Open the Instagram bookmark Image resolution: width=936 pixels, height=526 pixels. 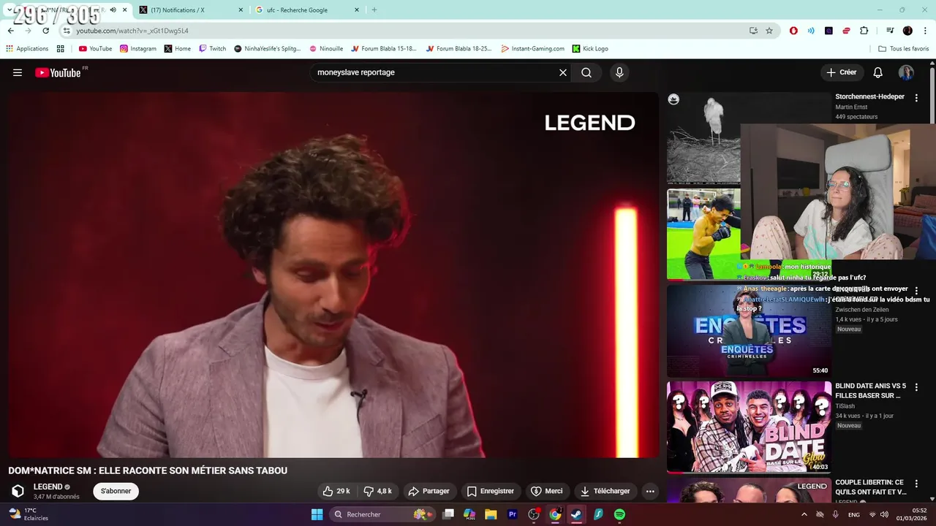coord(138,49)
